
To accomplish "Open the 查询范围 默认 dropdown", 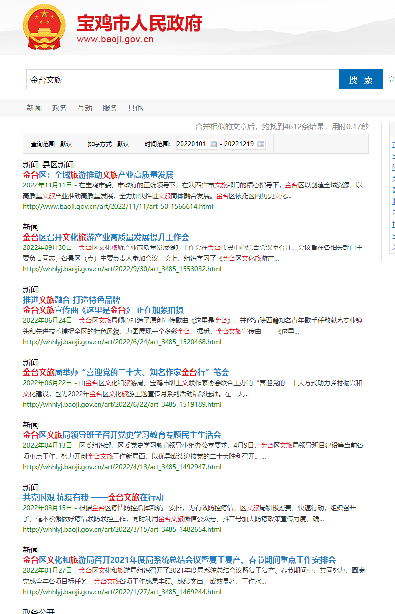I will click(52, 144).
